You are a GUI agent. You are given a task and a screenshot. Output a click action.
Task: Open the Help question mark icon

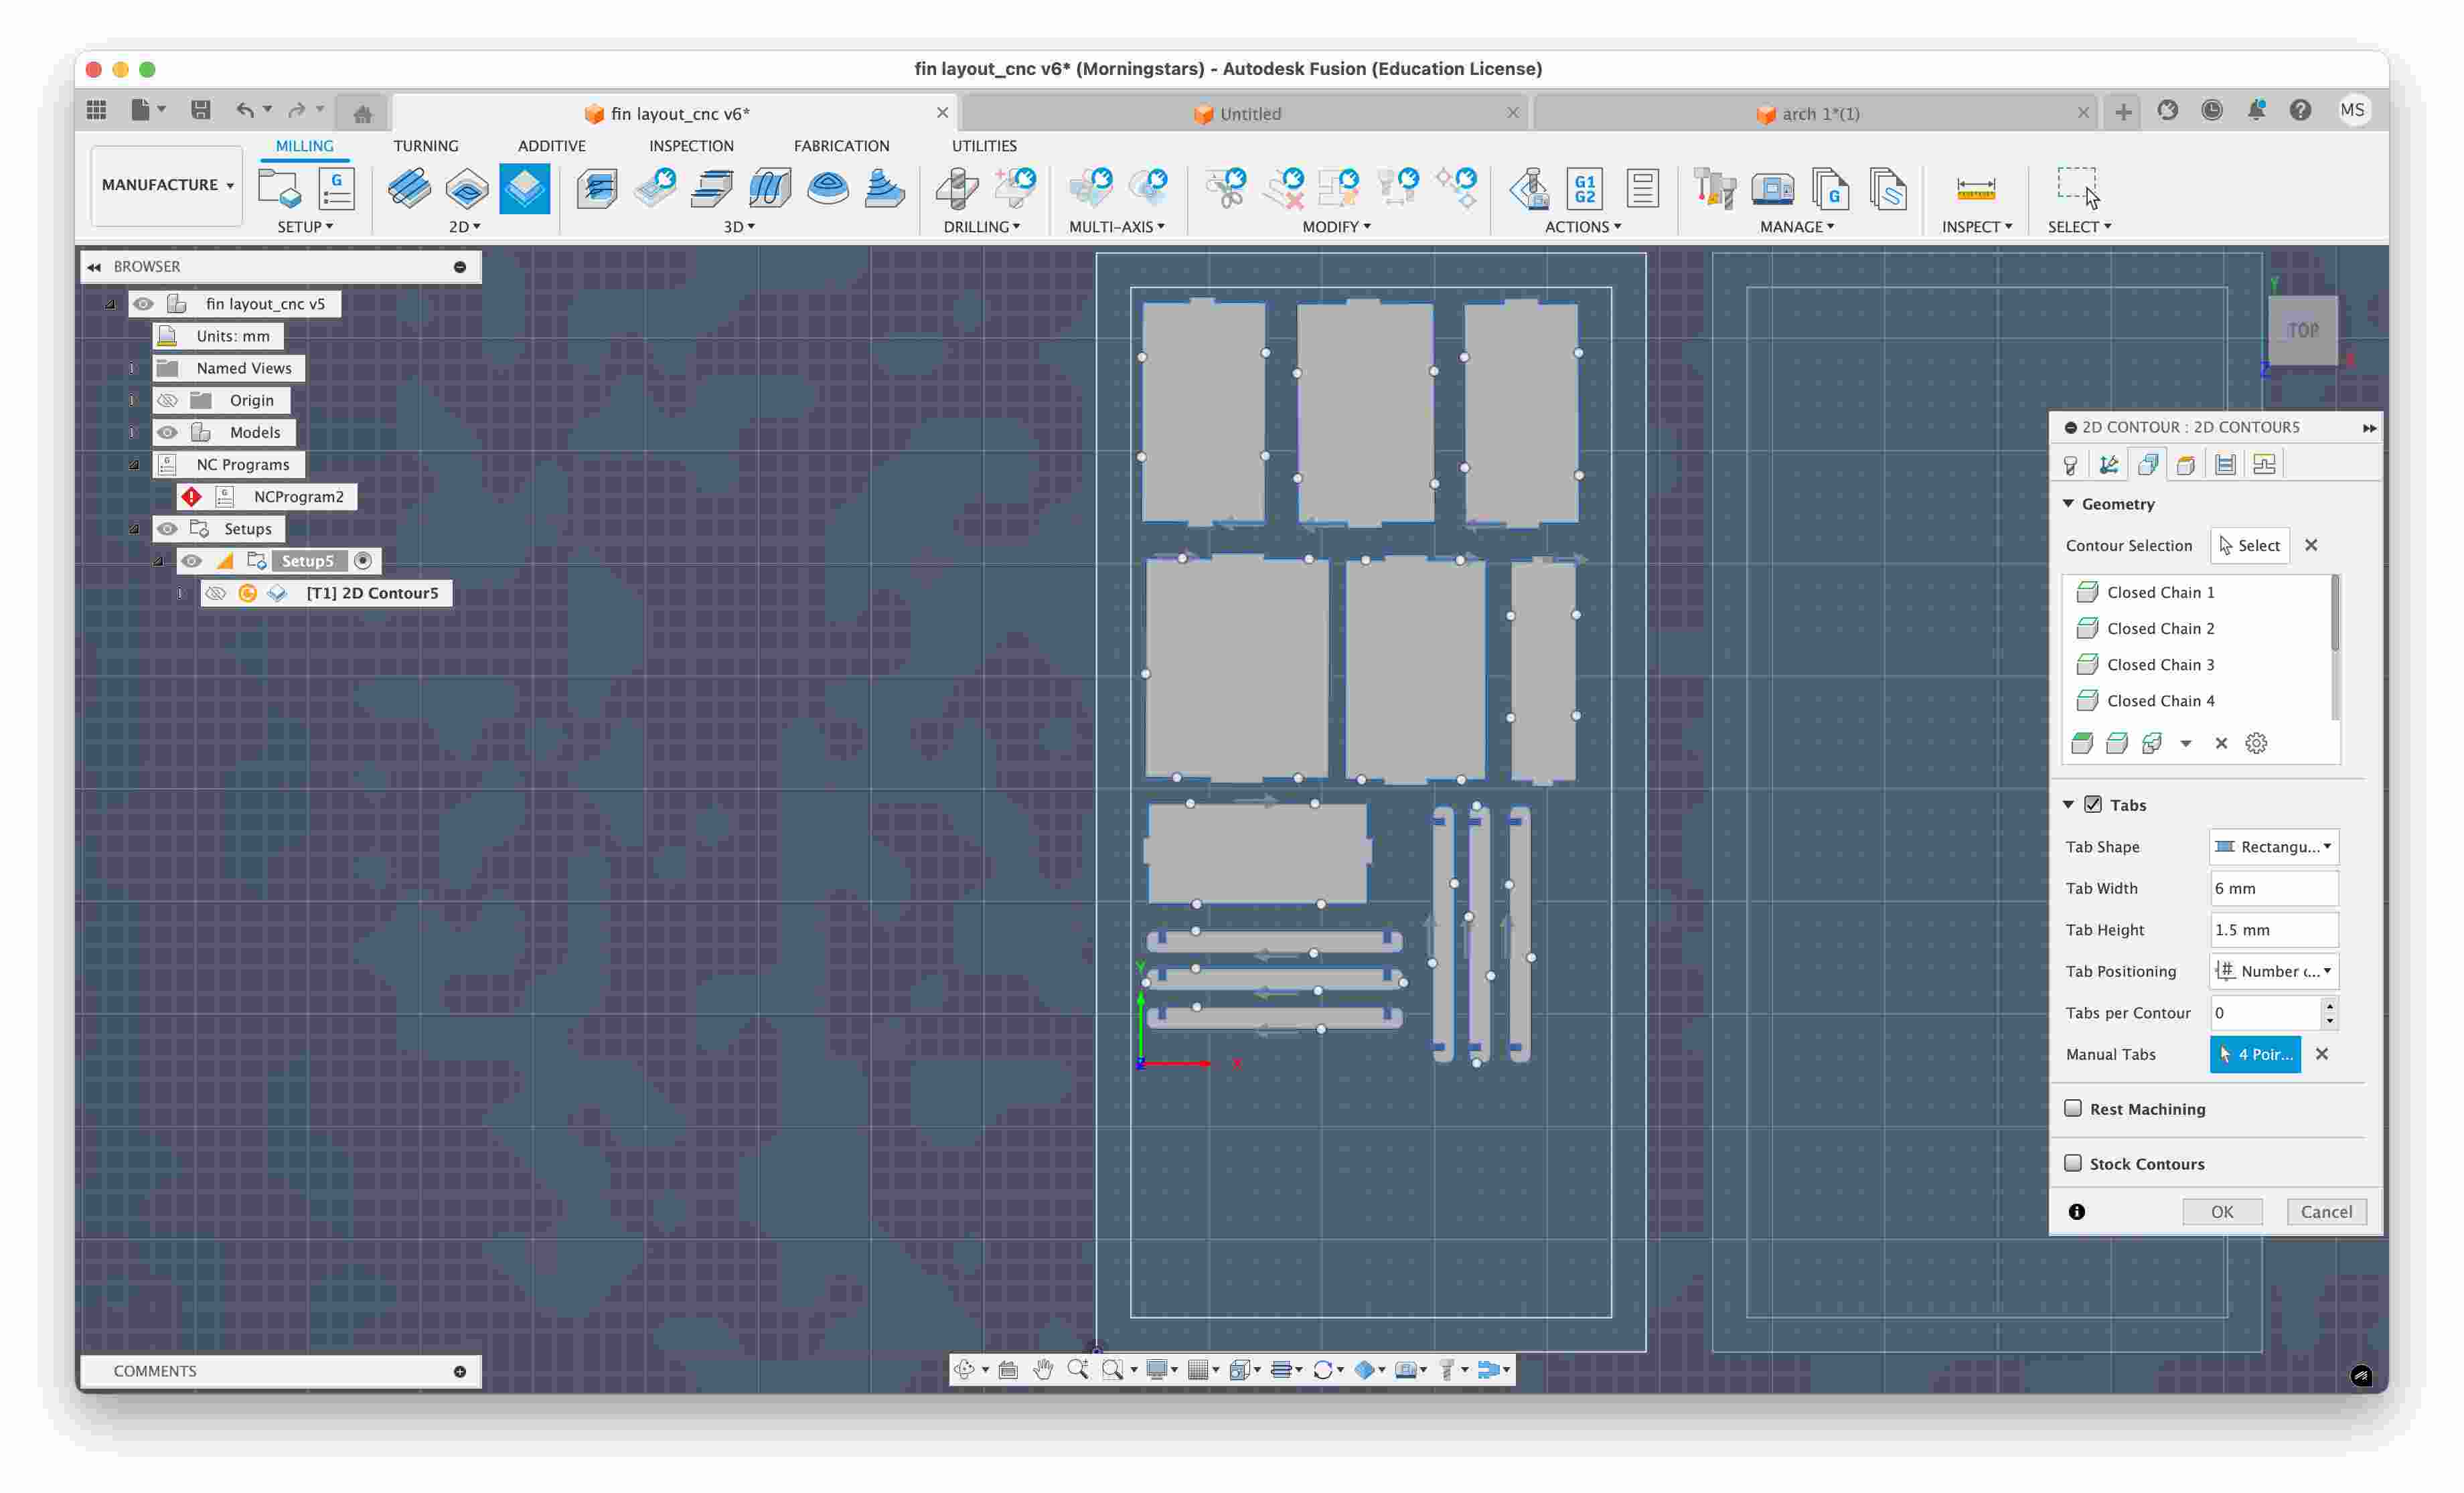2300,110
